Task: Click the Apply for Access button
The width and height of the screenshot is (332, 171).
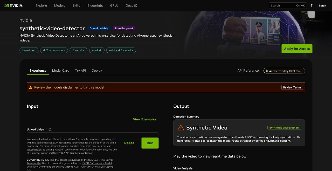Action: (x=297, y=49)
